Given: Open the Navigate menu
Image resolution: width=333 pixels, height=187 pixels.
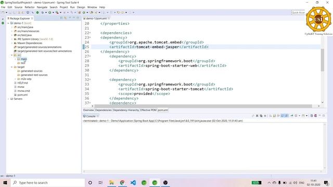Looking at the screenshot, I should pyautogui.click(x=42, y=7).
